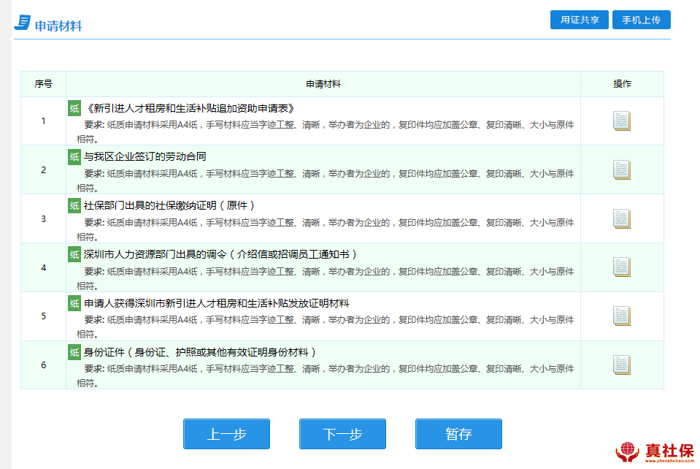Click the green 纸 badge beside 身份证件
Screen dimensions: 700x469
coord(74,352)
